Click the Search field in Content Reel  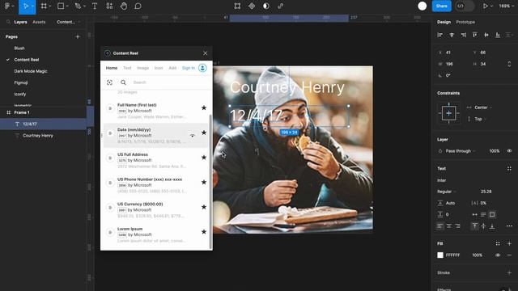(x=168, y=82)
